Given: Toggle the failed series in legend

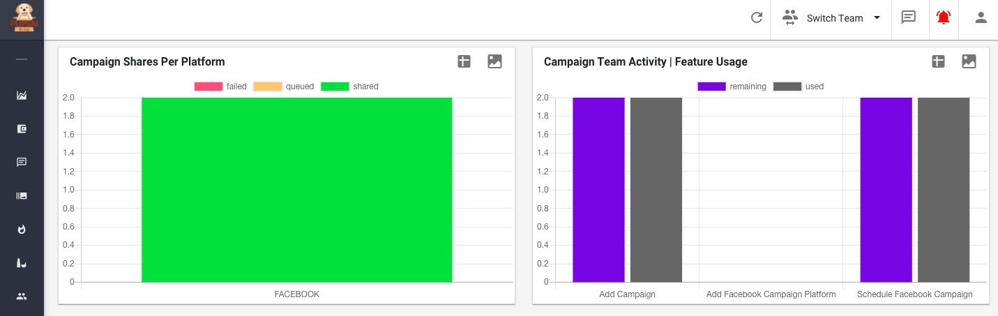Looking at the screenshot, I should pos(220,86).
